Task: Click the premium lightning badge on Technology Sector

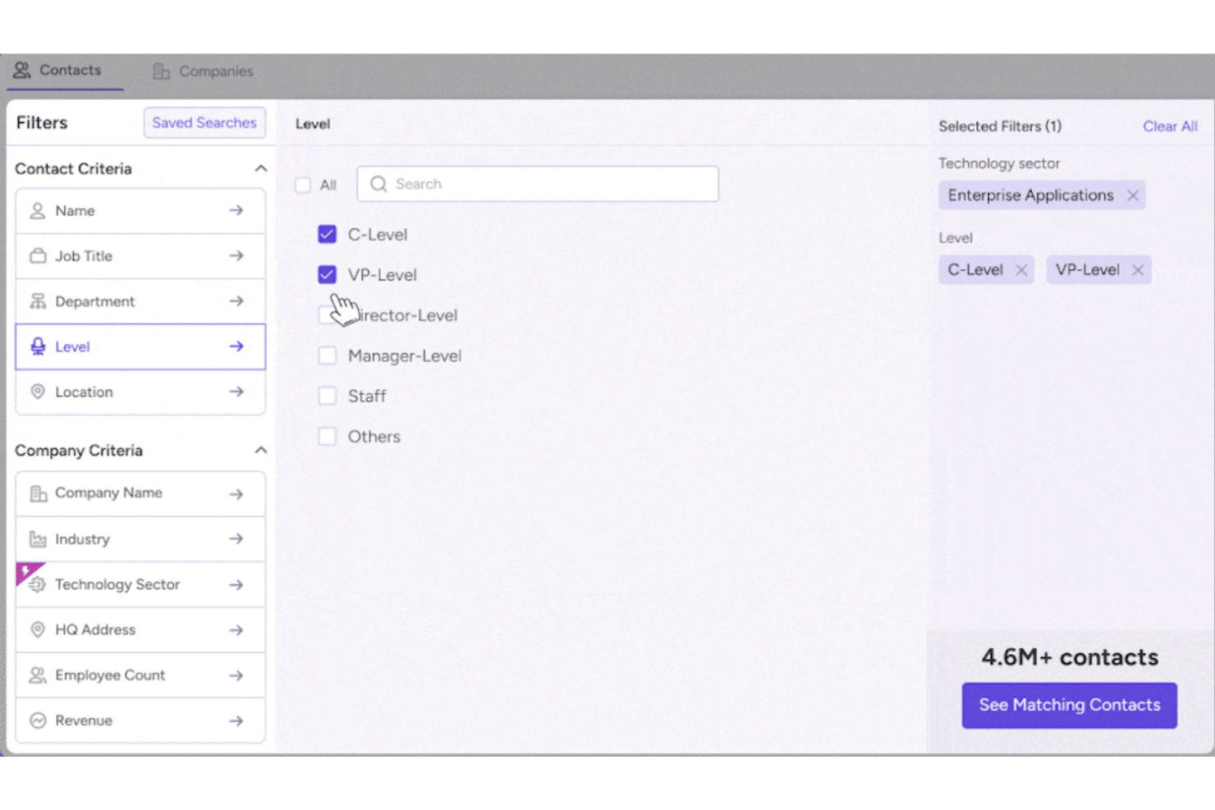Action: tap(28, 572)
